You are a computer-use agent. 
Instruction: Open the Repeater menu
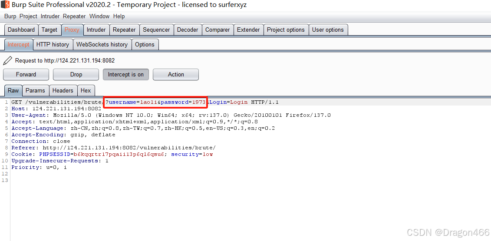tap(74, 17)
